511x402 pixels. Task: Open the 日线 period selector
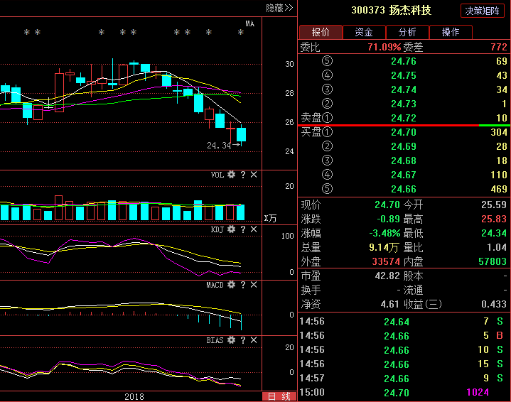(279, 396)
